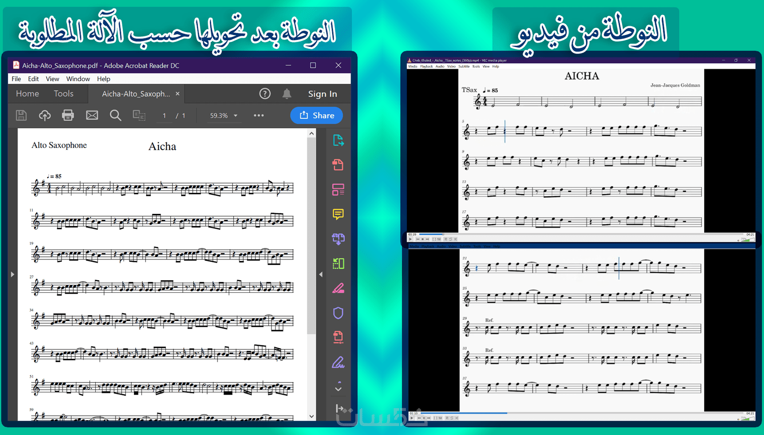Screen dimensions: 764x435
Task: Expand the tools pane with bottom arrow icon
Action: pyautogui.click(x=339, y=409)
